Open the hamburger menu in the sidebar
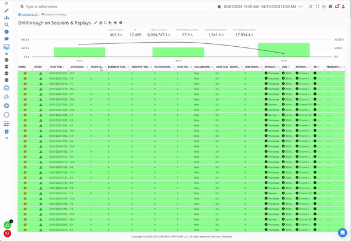The height and width of the screenshot is (241, 351). [6, 4]
